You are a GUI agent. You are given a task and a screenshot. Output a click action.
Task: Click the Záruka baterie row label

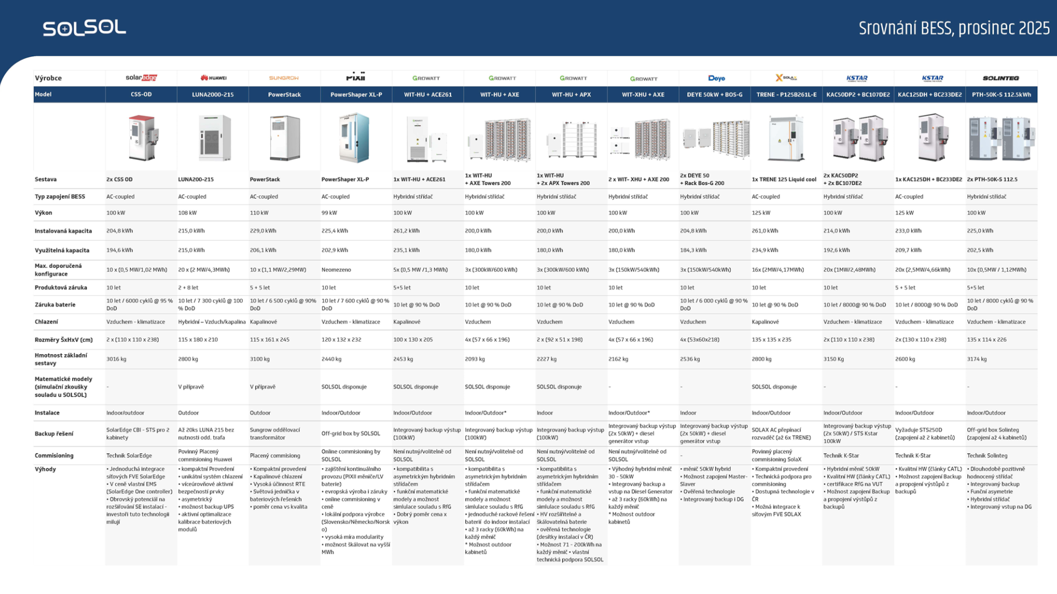click(55, 305)
